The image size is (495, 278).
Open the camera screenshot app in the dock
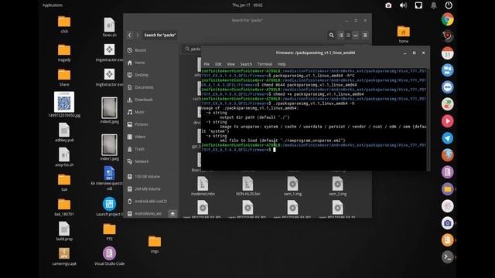(447, 223)
